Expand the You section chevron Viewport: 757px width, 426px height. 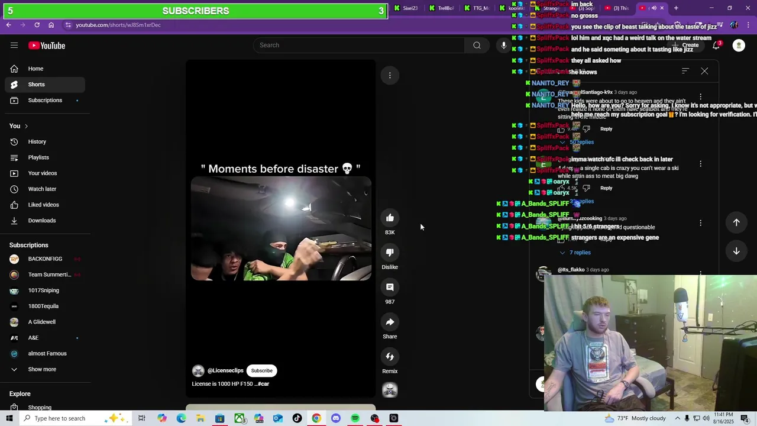pyautogui.click(x=26, y=126)
